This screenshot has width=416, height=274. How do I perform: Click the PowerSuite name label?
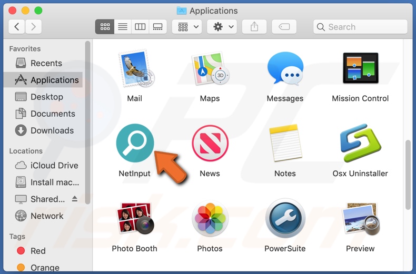click(285, 249)
